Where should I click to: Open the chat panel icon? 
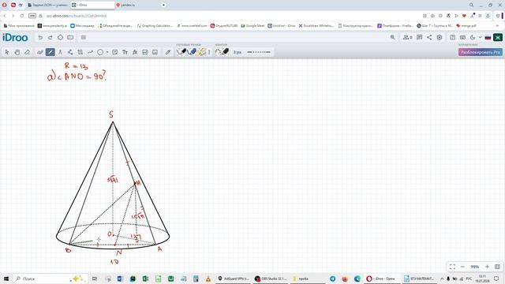[419, 37]
